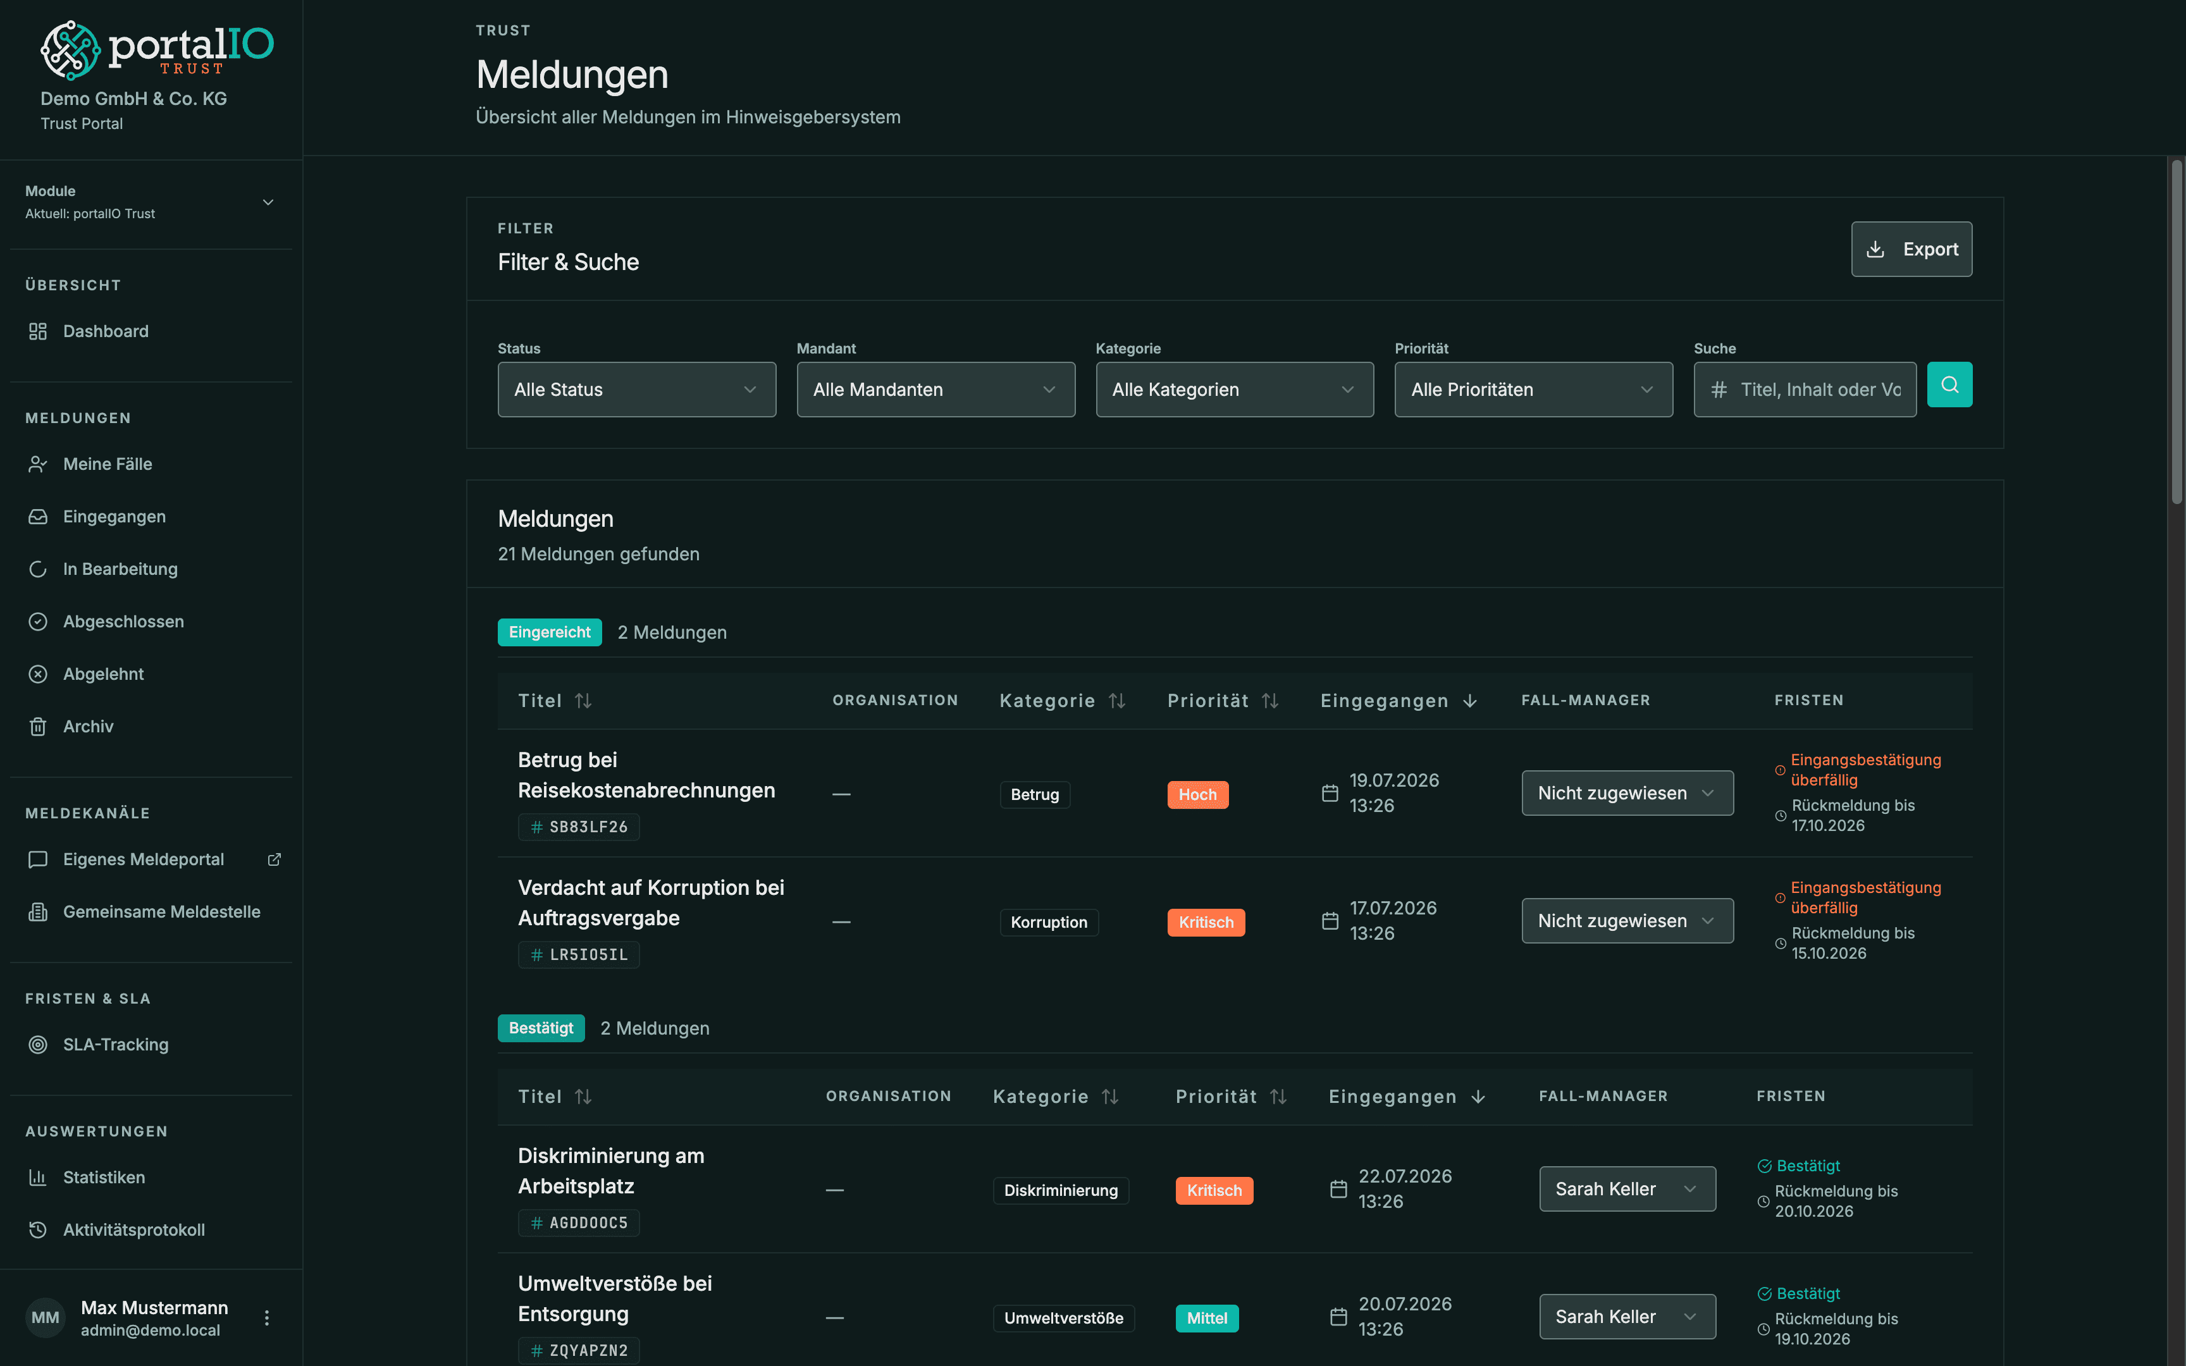This screenshot has width=2186, height=1366.
Task: Click external link icon beside Eigenes Meldeportal
Action: (275, 859)
